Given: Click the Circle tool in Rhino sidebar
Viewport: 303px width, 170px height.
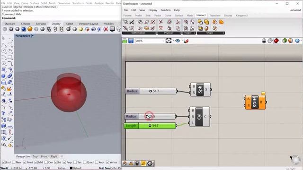Looking at the screenshot, I should click(x=3, y=51).
